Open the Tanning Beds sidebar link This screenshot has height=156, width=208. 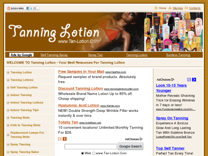pyautogui.click(x=20, y=118)
